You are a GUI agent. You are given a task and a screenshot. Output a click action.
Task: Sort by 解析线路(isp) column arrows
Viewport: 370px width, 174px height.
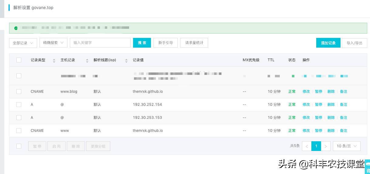(126, 60)
